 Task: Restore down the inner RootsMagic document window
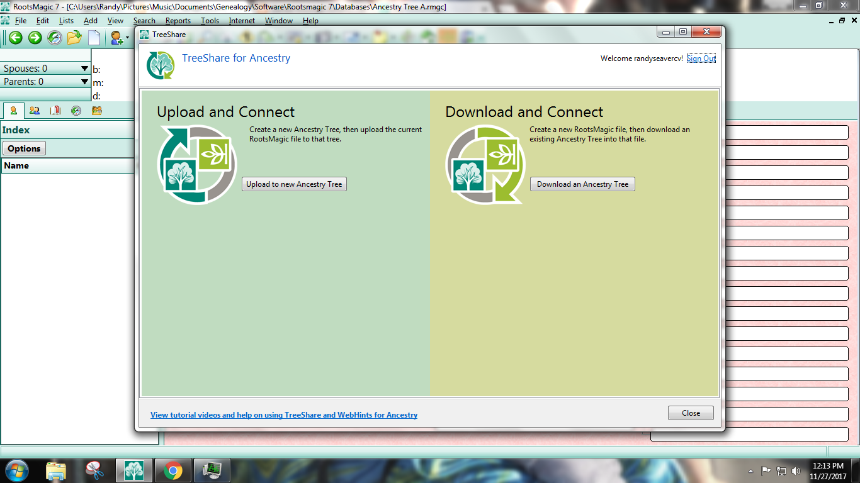point(842,21)
